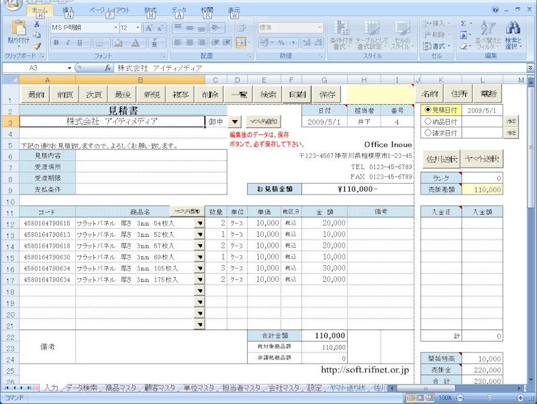Click the Format Painter brush icon
This screenshot has height=404, width=537.
(x=37, y=46)
